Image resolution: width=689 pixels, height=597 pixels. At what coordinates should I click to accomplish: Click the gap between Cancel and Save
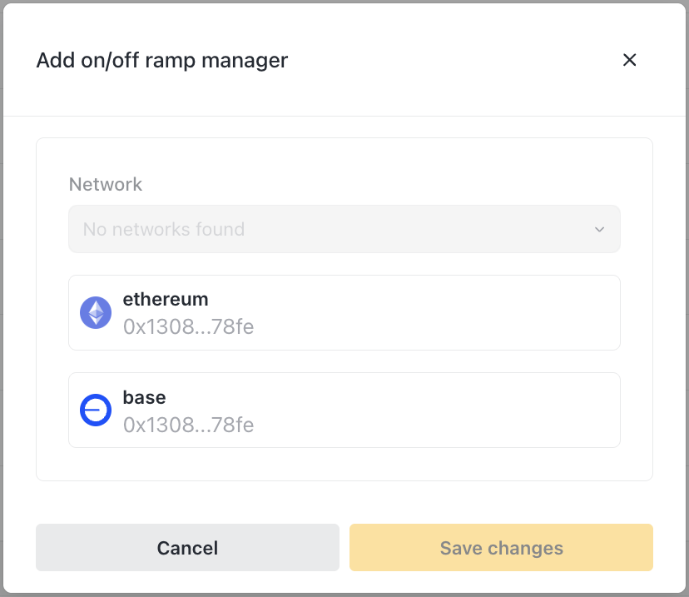[344, 548]
